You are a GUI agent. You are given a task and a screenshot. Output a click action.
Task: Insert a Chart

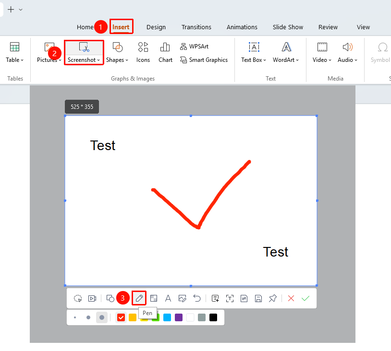[x=165, y=52]
